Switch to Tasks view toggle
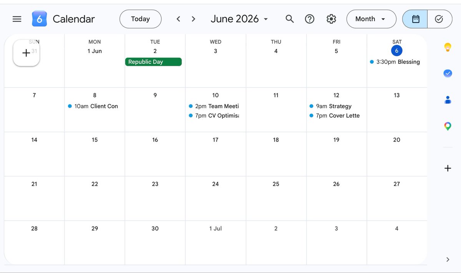The width and height of the screenshot is (461, 273). point(439,19)
